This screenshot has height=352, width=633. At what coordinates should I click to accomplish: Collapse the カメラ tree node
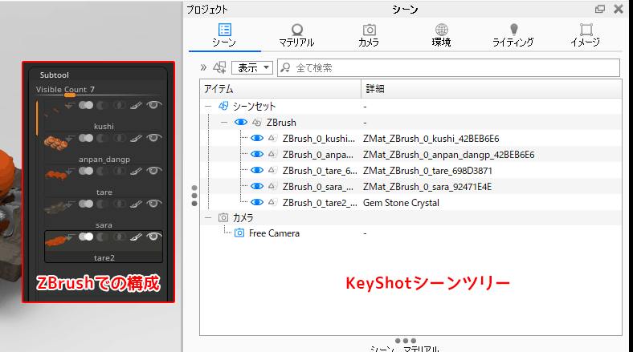click(x=209, y=217)
